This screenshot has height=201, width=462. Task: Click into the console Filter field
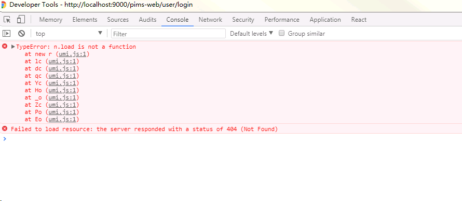click(x=168, y=34)
